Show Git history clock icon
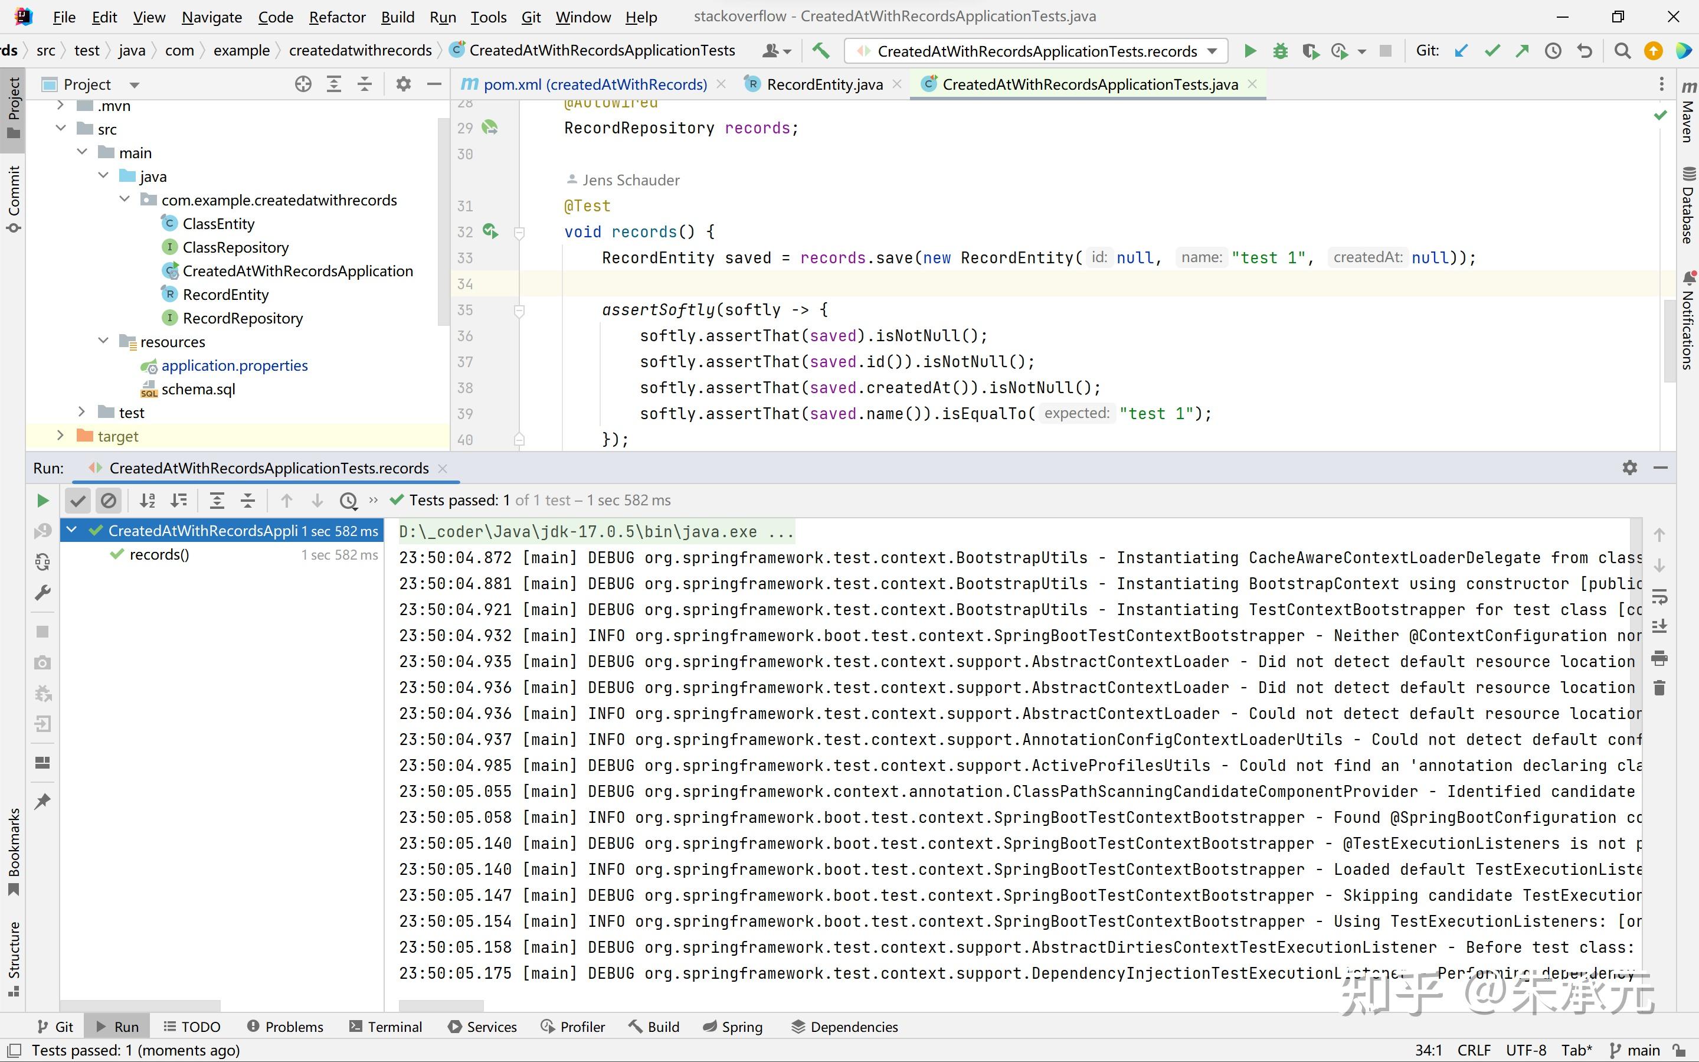 click(1553, 51)
